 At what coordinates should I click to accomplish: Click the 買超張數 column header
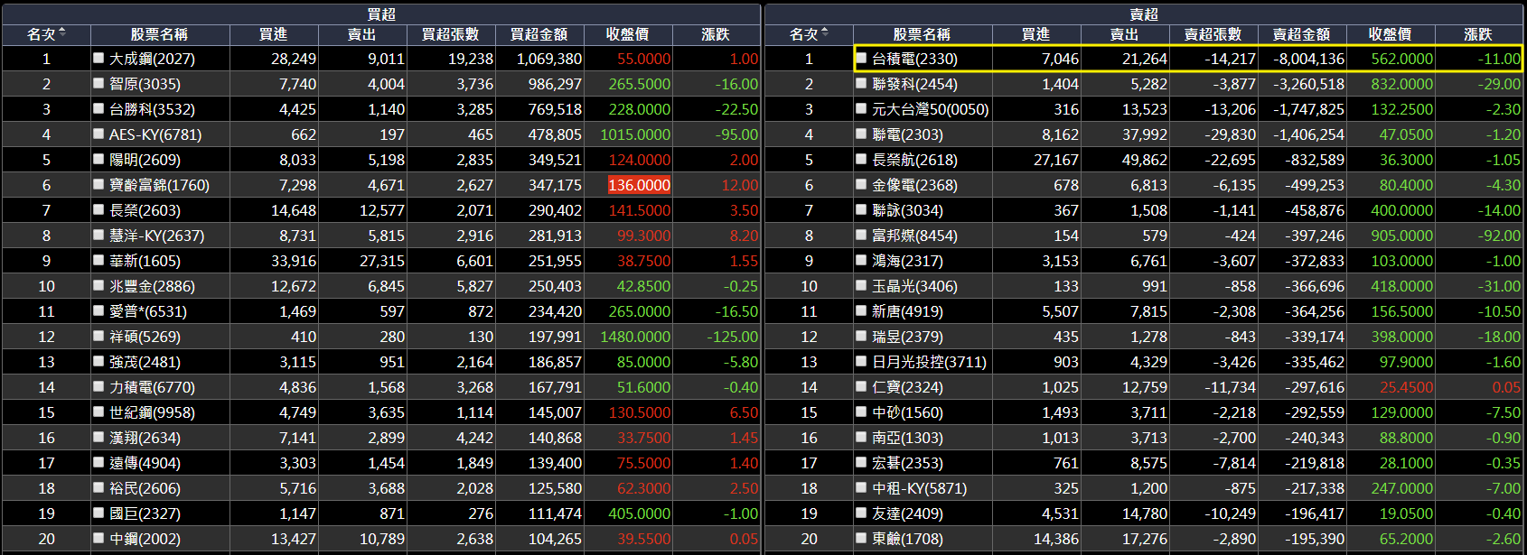tap(451, 34)
